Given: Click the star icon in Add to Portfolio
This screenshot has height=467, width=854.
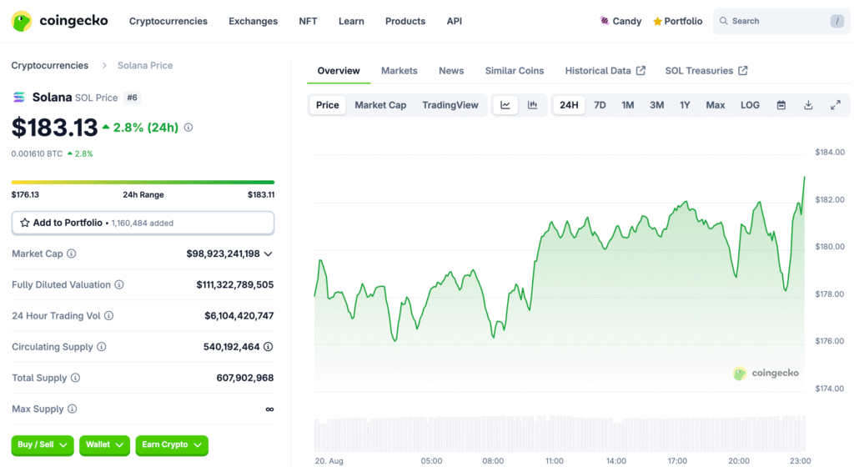Looking at the screenshot, I should [x=24, y=223].
